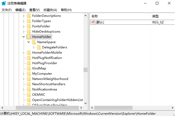Click the HomeFolder folder icon

29,37
